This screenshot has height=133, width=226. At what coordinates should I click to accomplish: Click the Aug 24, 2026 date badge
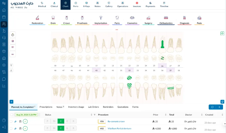(x=26, y=115)
